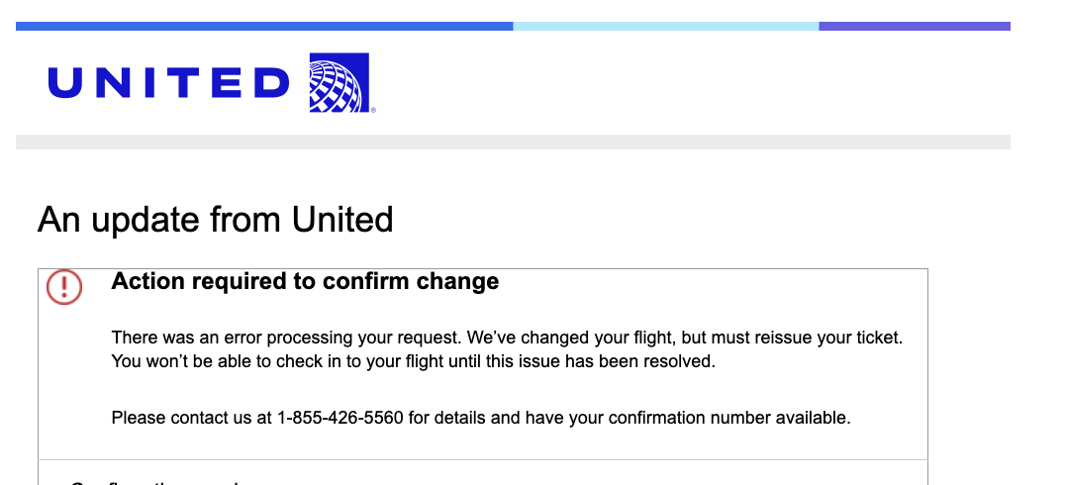The width and height of the screenshot is (1067, 485).
Task: Click the dark blue segment of top bar
Action: pyautogui.click(x=264, y=26)
